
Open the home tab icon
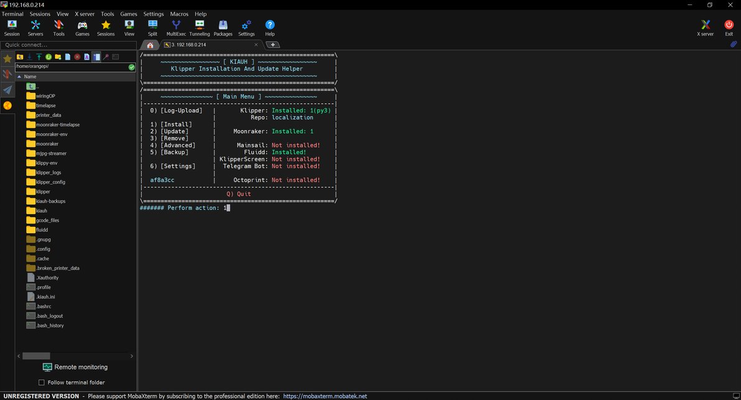[150, 45]
